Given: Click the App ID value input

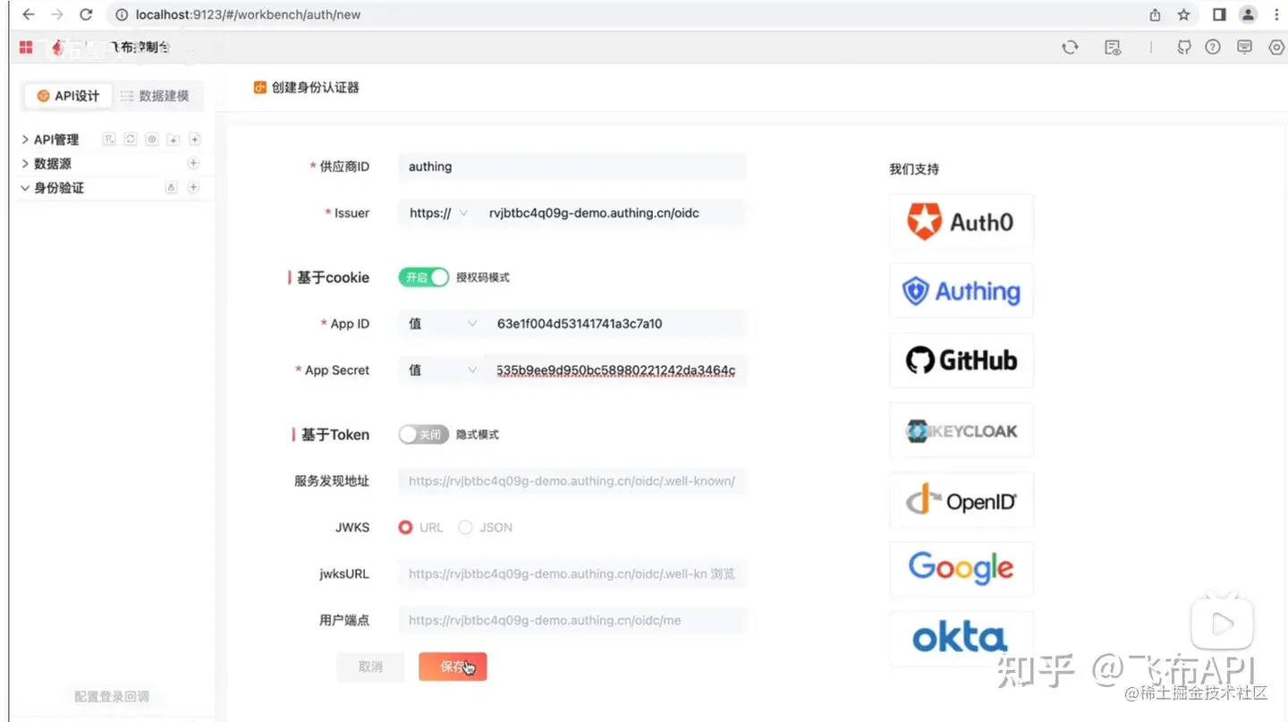Looking at the screenshot, I should tap(615, 324).
